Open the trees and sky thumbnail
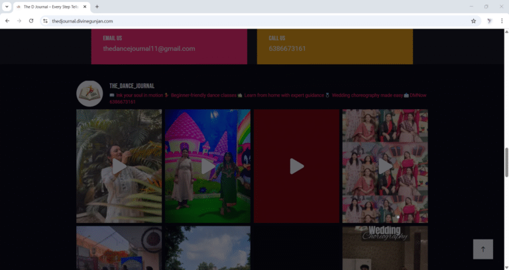Viewport: 509px width, 270px height. 207,248
